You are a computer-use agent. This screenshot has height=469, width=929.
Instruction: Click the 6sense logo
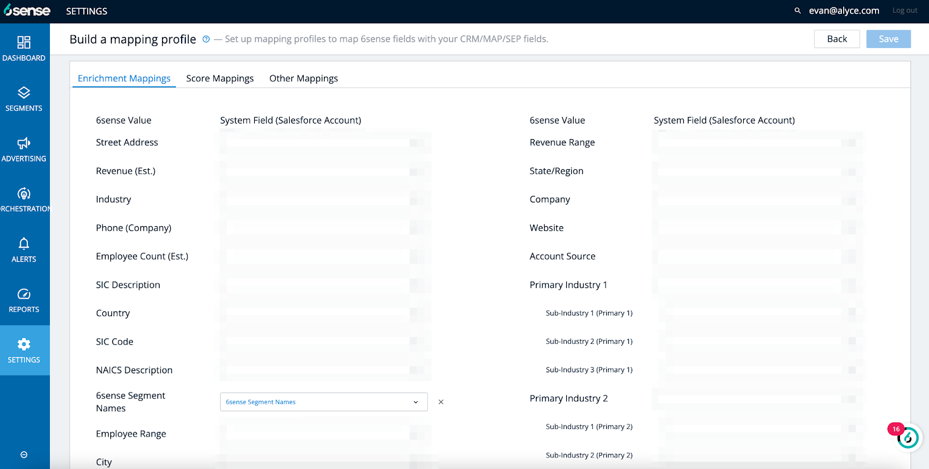click(27, 10)
